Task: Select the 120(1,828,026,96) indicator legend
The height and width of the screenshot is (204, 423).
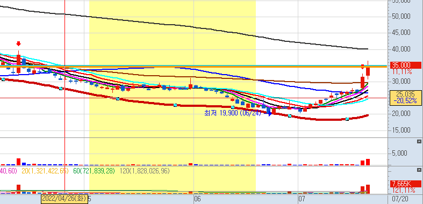Action: [145, 171]
